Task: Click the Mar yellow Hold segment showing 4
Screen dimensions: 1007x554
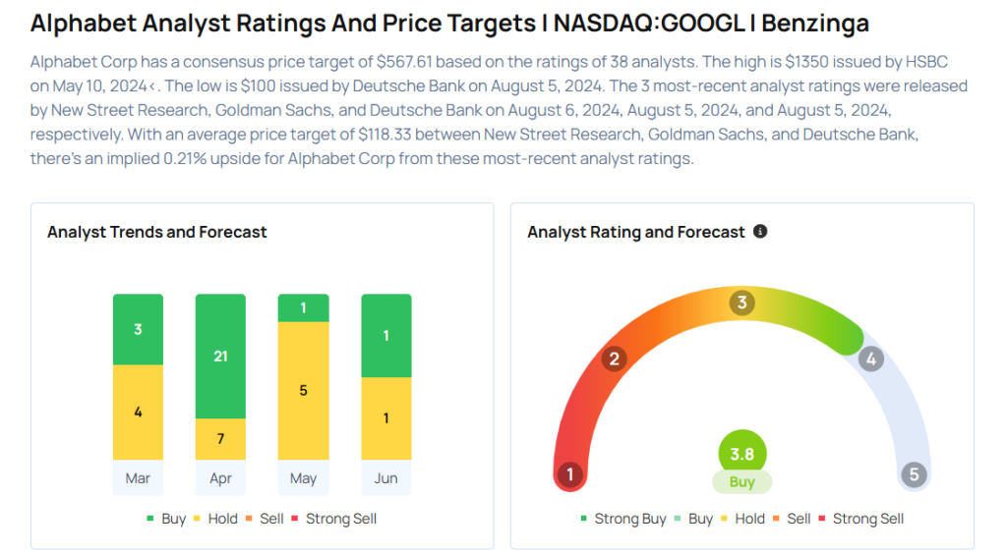Action: point(138,413)
